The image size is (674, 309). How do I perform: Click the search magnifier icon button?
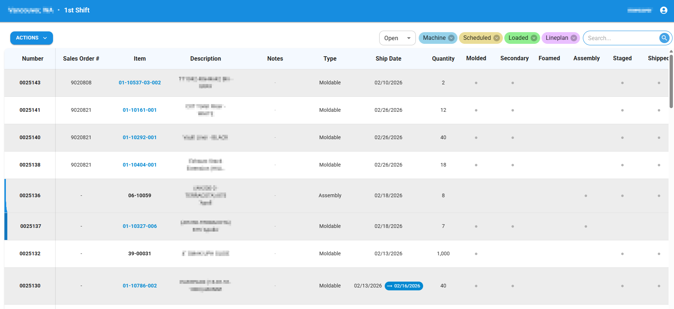pyautogui.click(x=664, y=38)
